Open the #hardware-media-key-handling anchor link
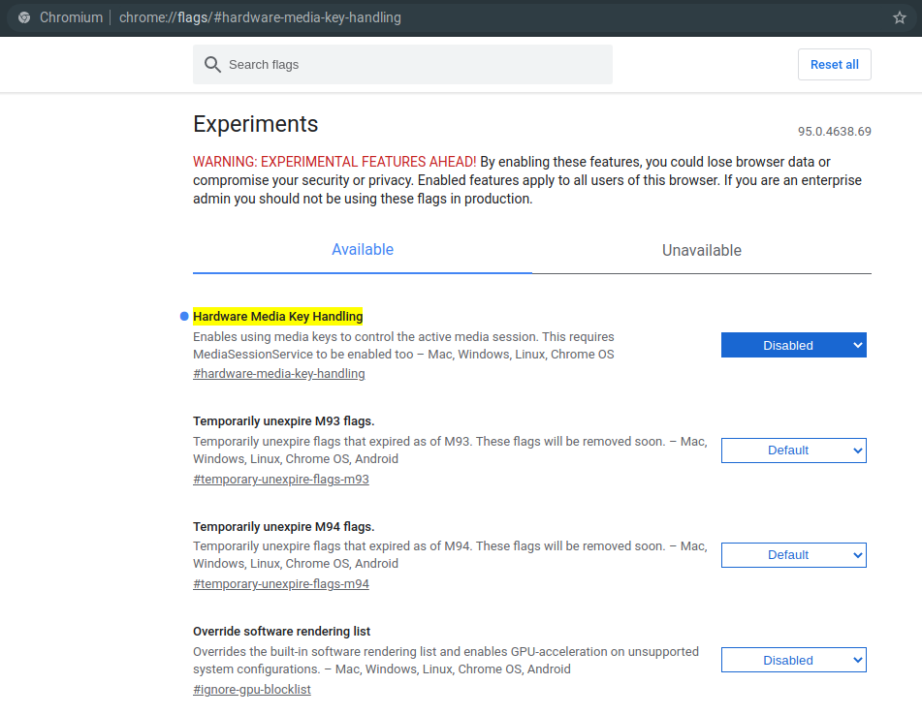The height and width of the screenshot is (715, 922). click(x=278, y=374)
